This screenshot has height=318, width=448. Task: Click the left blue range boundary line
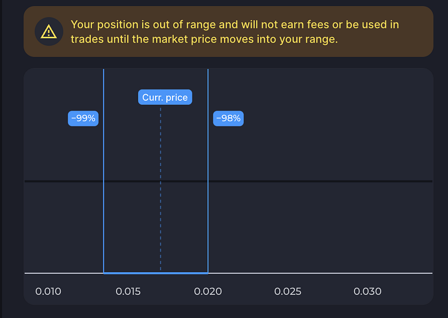point(104,170)
